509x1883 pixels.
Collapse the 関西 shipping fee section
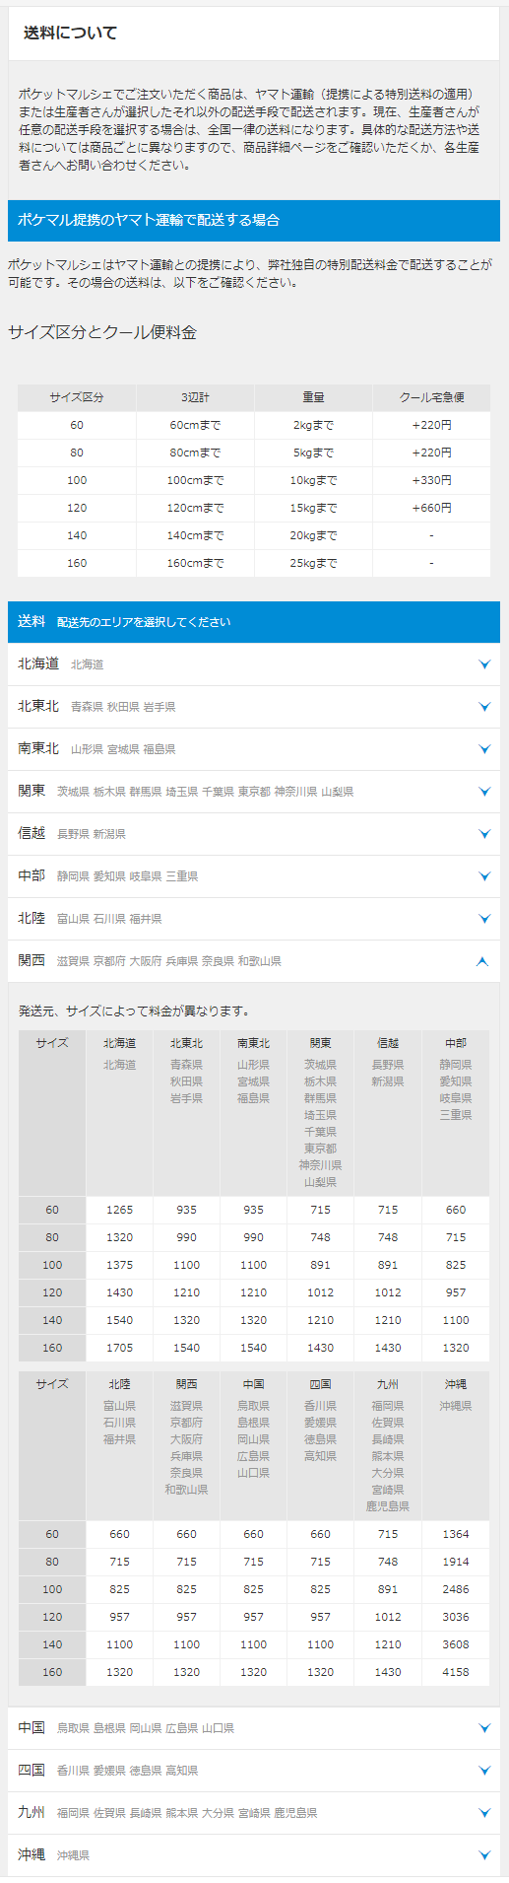point(254,961)
